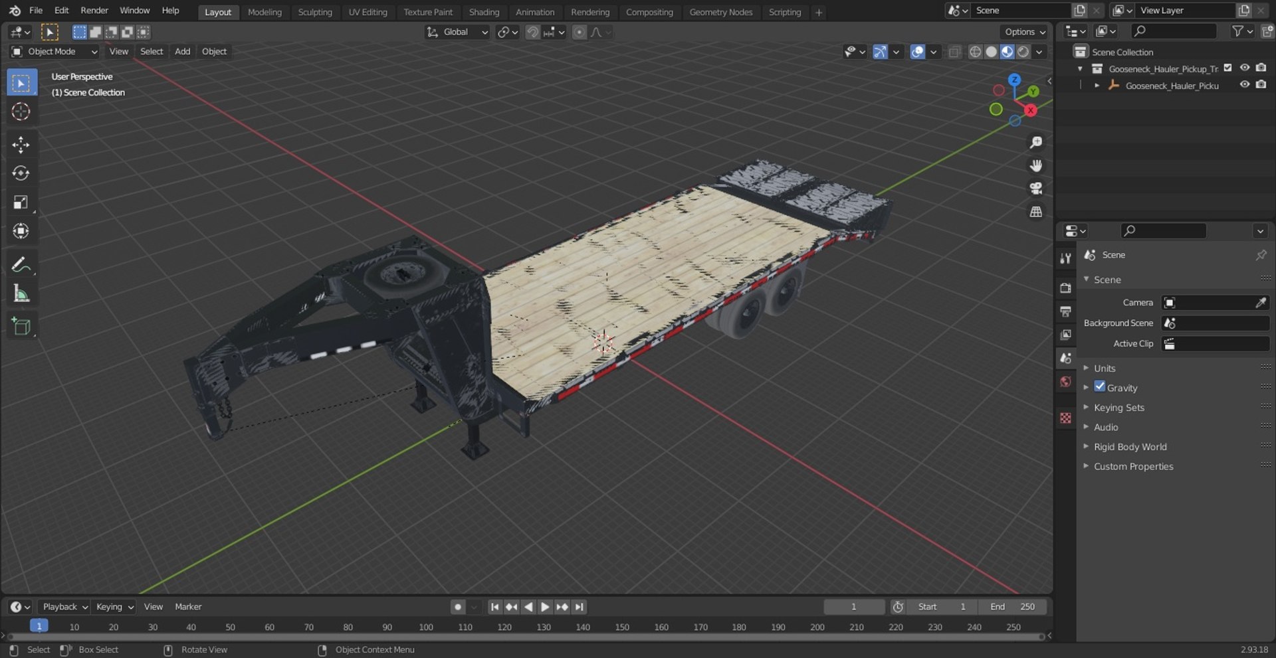Open the Output properties tab icon
The width and height of the screenshot is (1276, 658).
1066,311
